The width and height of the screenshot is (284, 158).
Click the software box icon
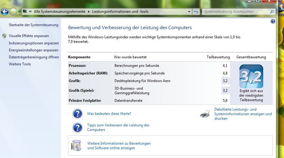76,146
